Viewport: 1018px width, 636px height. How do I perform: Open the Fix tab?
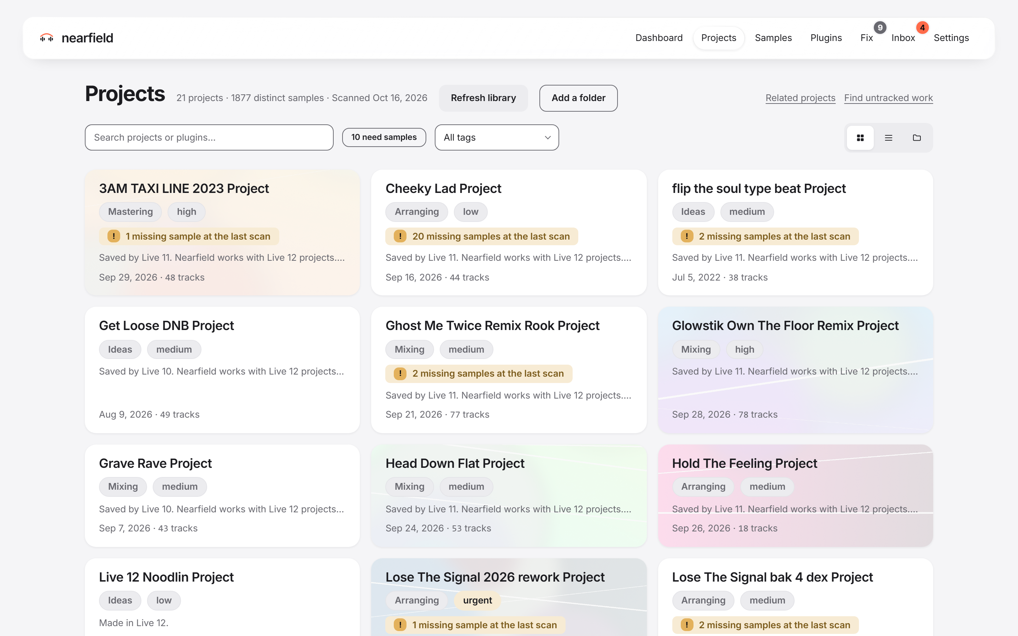(867, 38)
